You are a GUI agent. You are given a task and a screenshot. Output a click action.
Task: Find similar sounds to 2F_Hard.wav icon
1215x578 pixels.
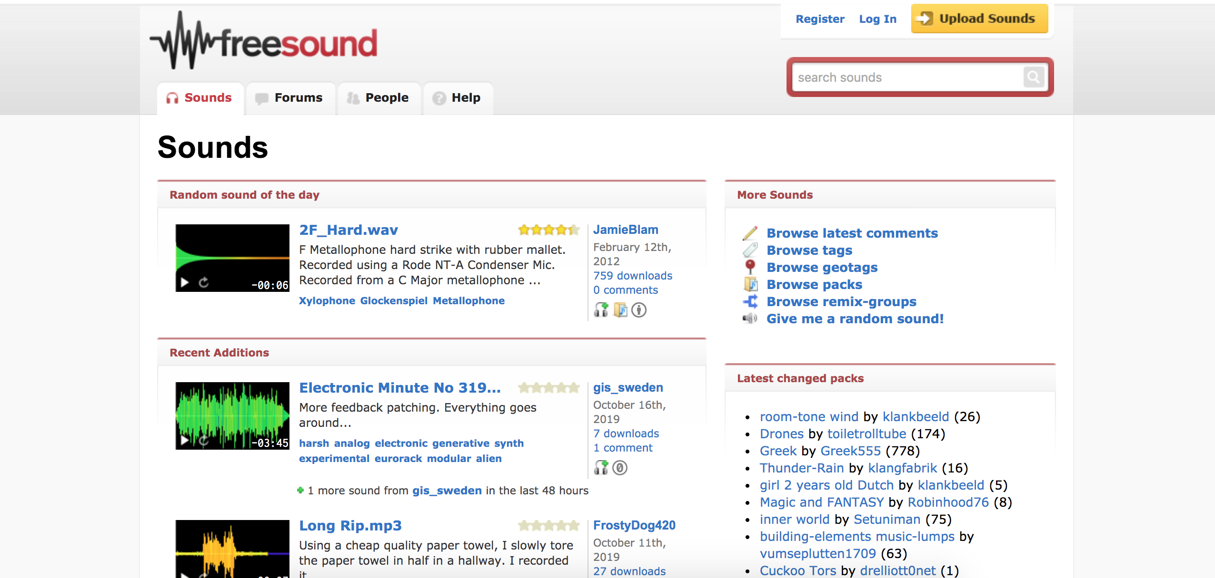(x=601, y=310)
